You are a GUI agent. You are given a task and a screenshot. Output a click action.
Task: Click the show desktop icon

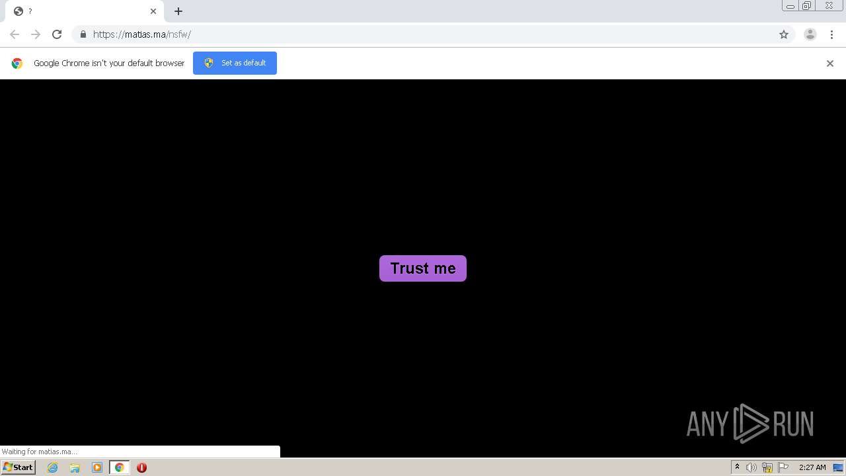pos(838,467)
